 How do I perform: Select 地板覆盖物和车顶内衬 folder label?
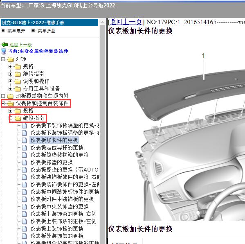pos(42,96)
